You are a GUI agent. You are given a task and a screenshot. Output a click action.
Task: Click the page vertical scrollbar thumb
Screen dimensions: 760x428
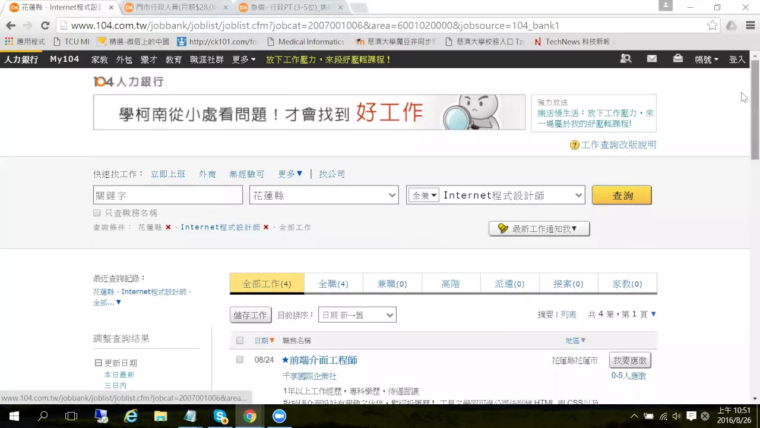click(x=755, y=109)
